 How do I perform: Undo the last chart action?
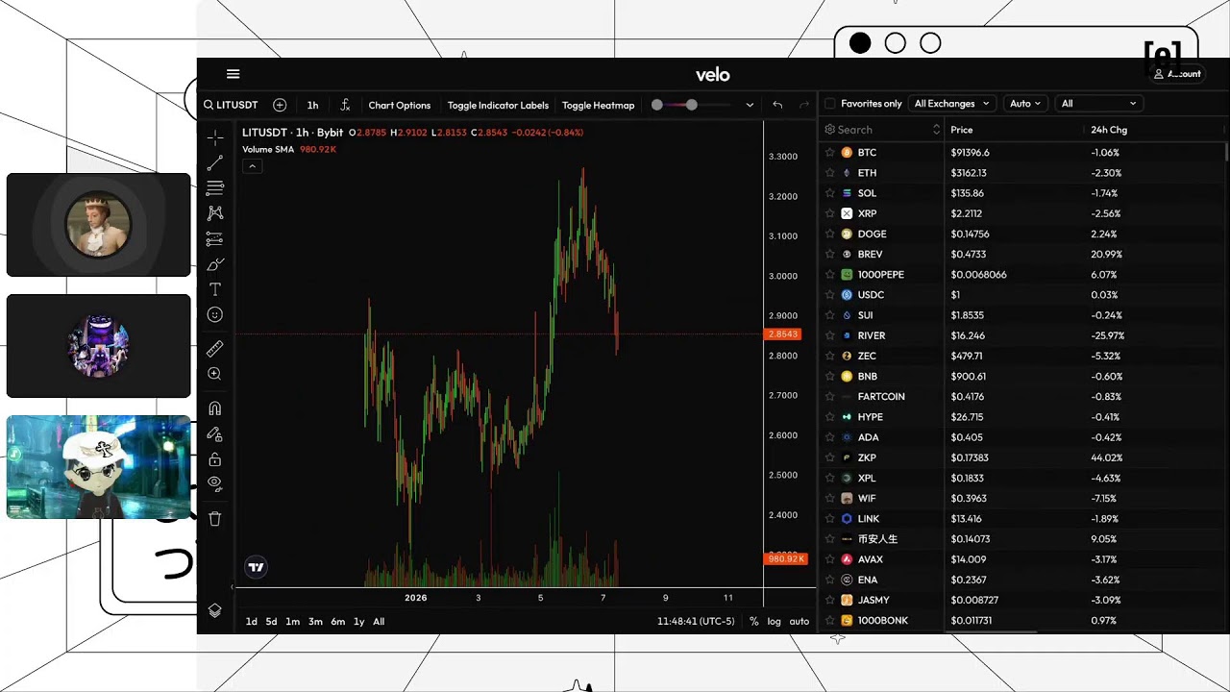(x=777, y=105)
